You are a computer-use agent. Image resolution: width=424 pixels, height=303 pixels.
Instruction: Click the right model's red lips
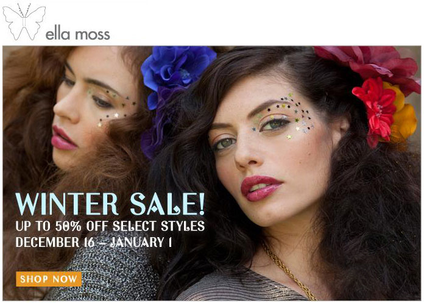click(x=260, y=188)
